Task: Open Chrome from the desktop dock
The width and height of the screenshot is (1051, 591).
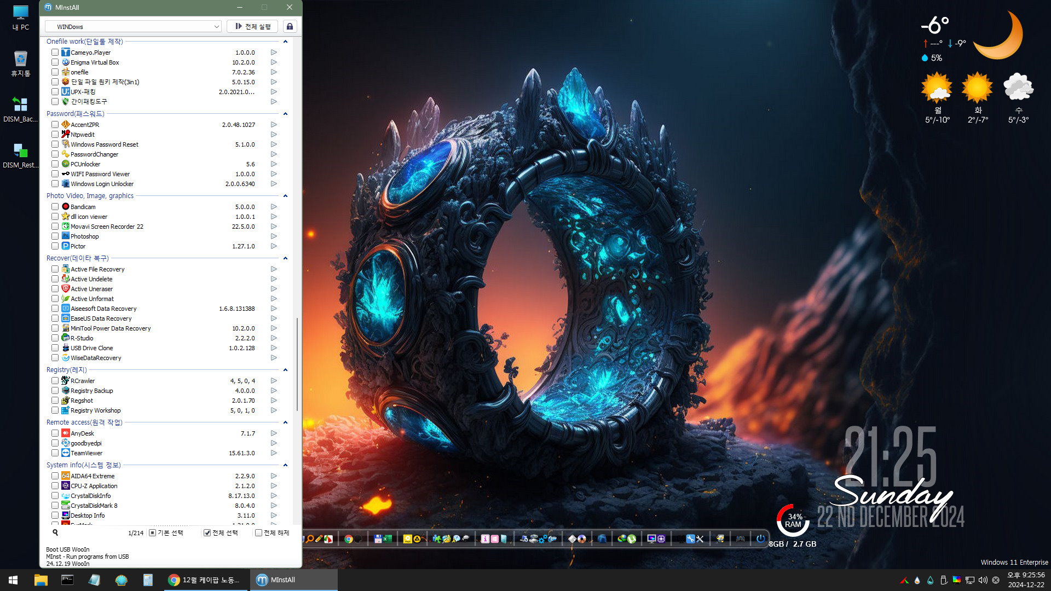Action: 348,539
